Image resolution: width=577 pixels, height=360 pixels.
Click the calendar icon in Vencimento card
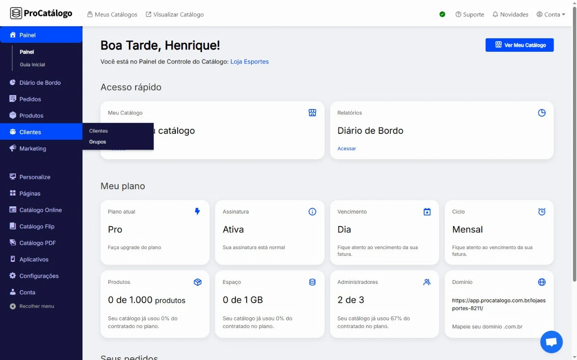click(x=427, y=212)
